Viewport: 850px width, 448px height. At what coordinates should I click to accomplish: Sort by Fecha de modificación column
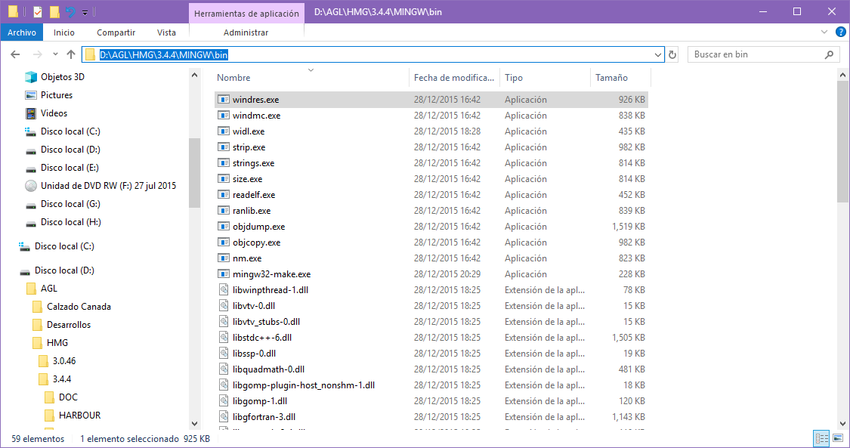click(453, 78)
